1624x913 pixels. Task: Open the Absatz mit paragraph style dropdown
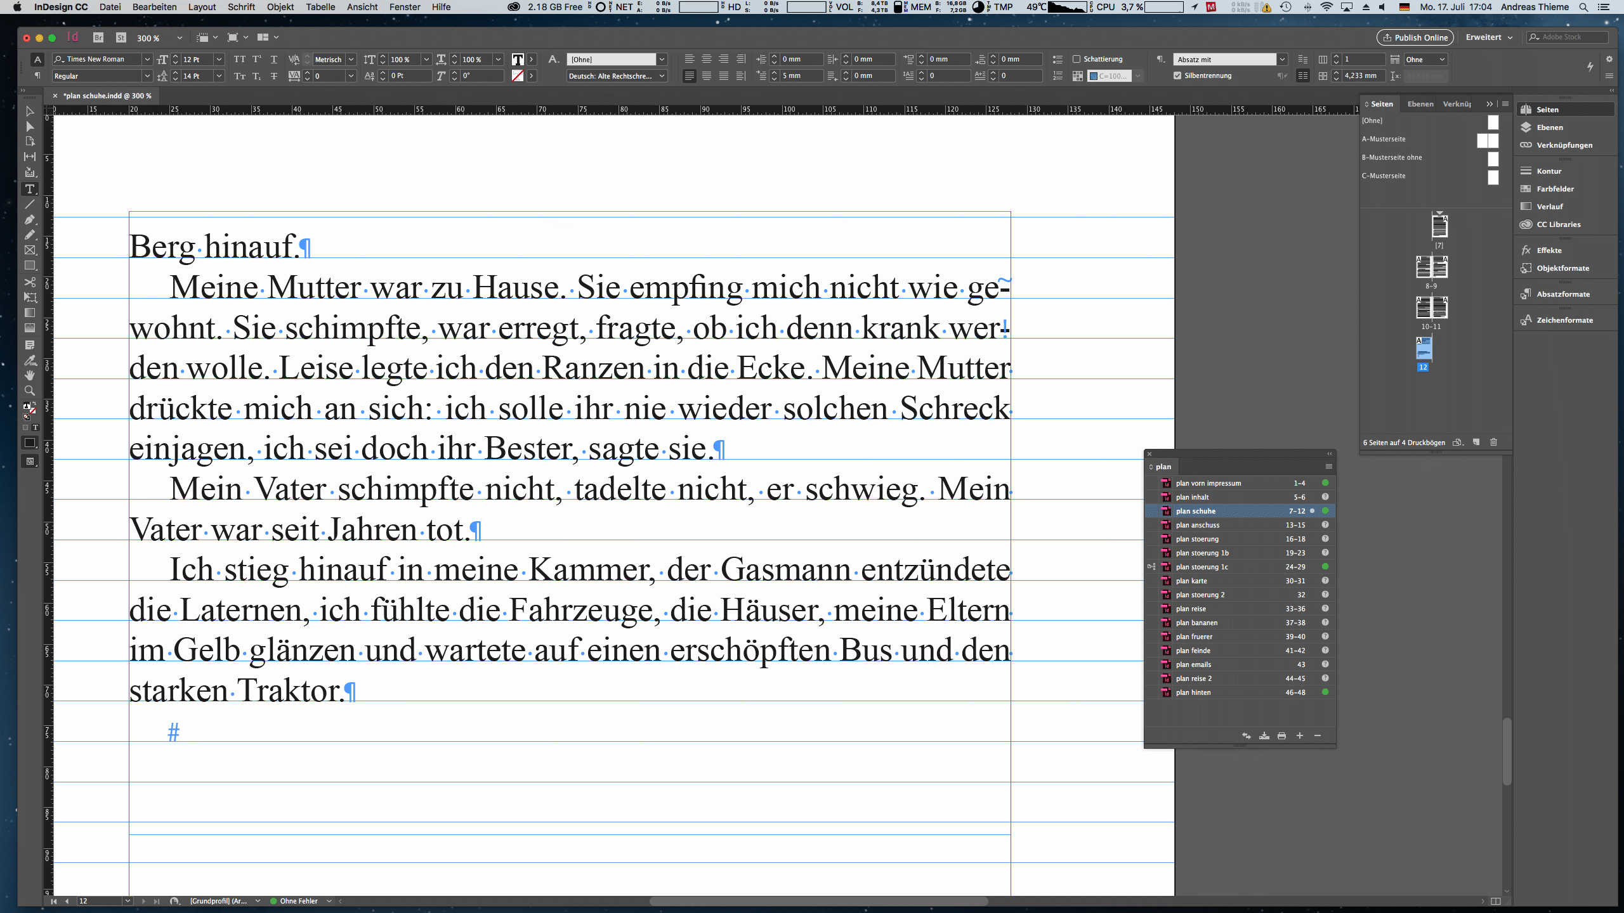[x=1282, y=59]
